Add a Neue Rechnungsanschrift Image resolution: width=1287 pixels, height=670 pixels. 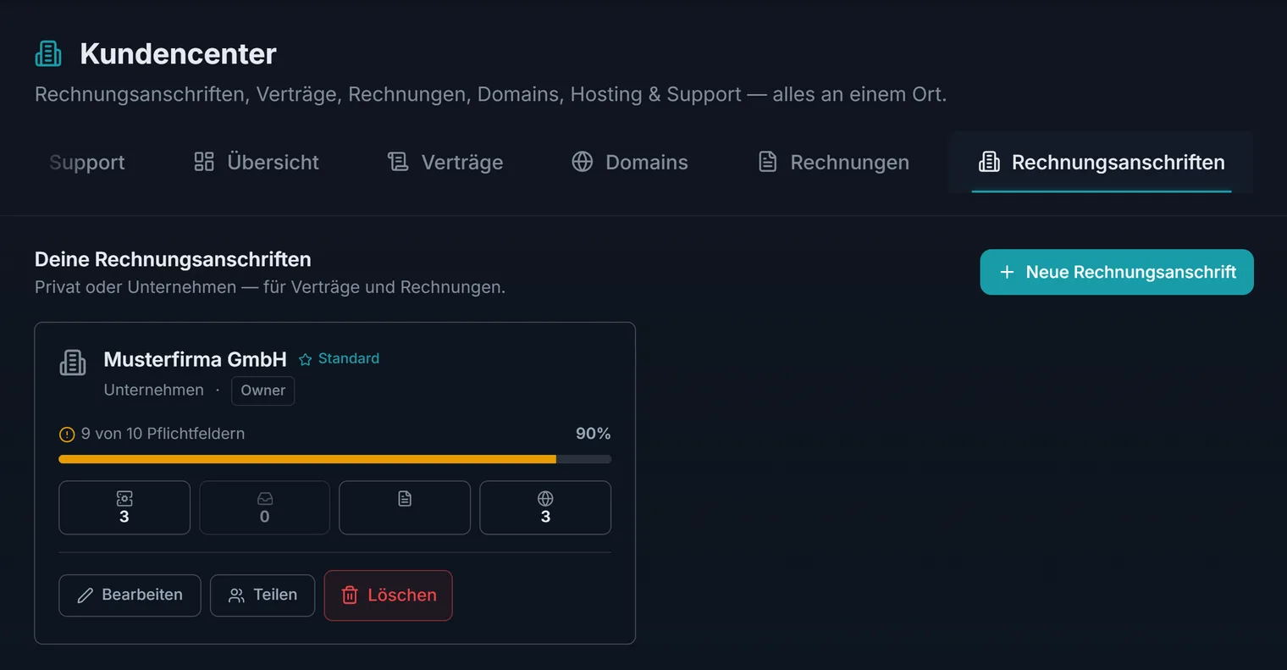[x=1117, y=272]
